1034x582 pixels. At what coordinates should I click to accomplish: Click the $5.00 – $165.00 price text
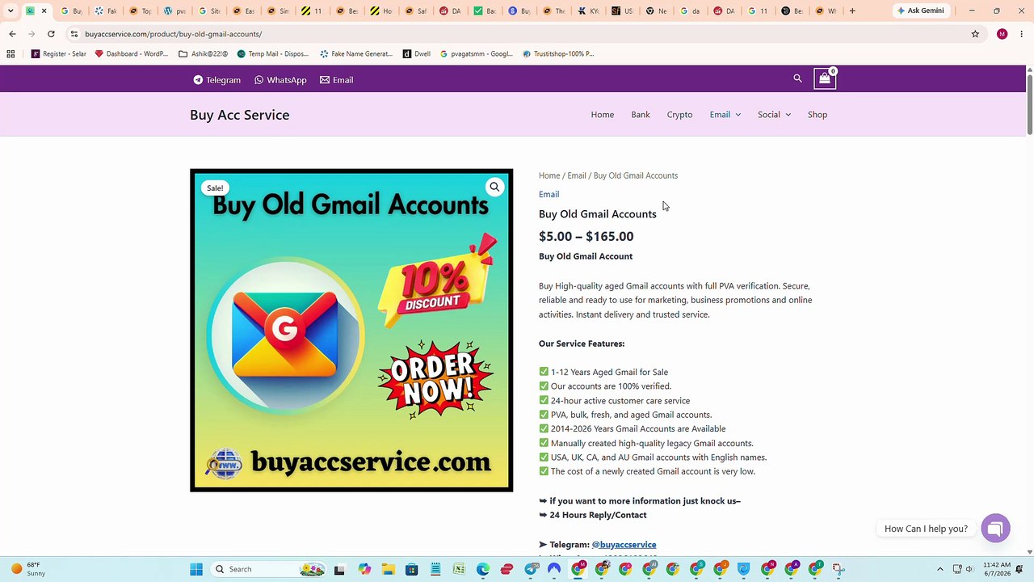[586, 236]
